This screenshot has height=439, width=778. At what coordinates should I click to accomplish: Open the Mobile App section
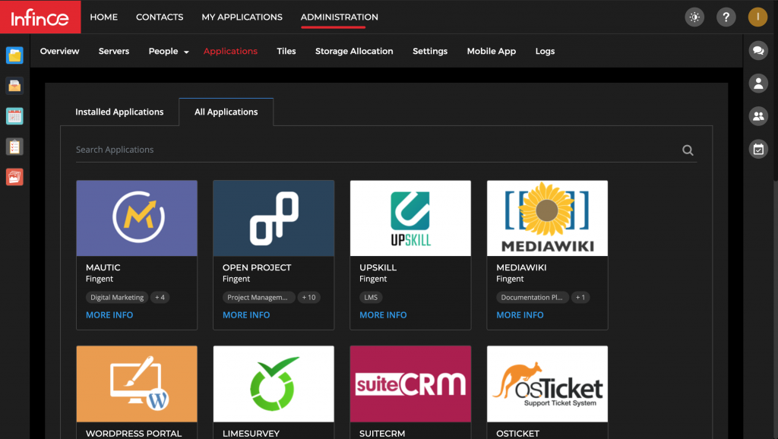pyautogui.click(x=492, y=51)
